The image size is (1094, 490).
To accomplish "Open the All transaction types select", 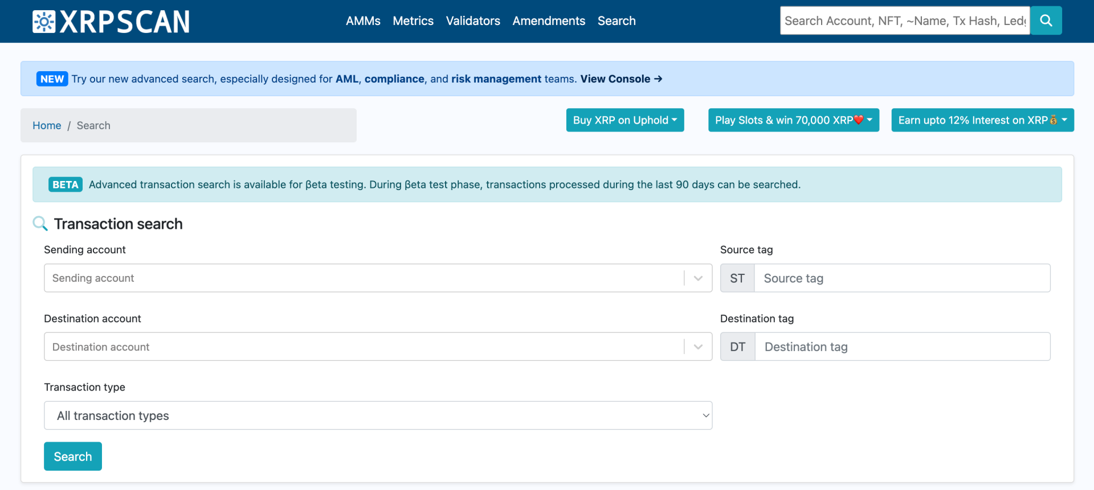I will pos(378,416).
